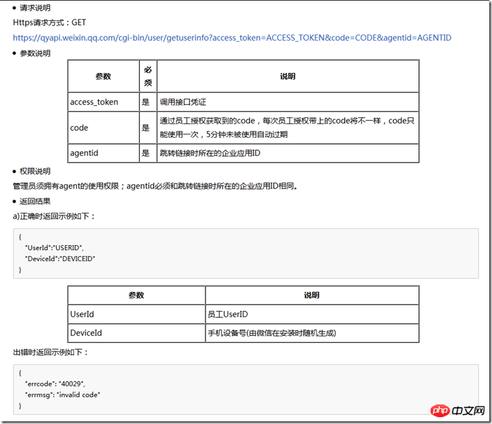
Task: Click the '说明' header in response table
Action: (x=312, y=295)
